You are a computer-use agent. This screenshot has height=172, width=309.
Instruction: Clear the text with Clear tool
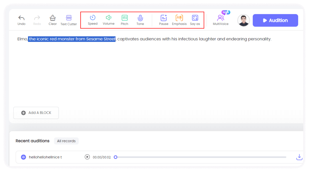(x=53, y=18)
